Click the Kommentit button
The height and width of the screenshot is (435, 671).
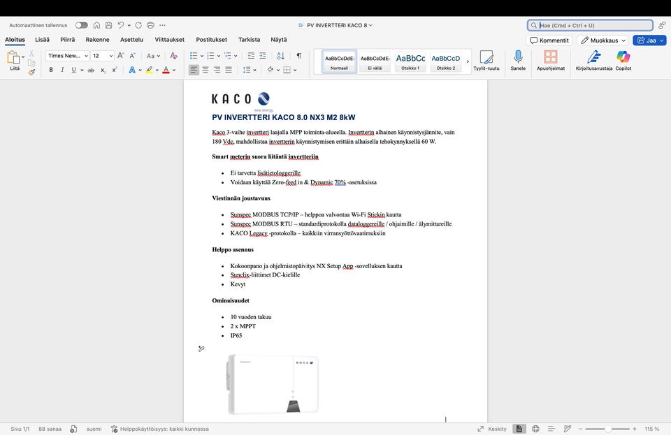point(549,40)
